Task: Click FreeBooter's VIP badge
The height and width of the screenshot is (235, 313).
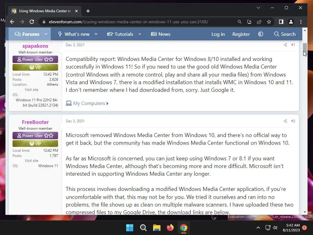Action: pyautogui.click(x=35, y=144)
